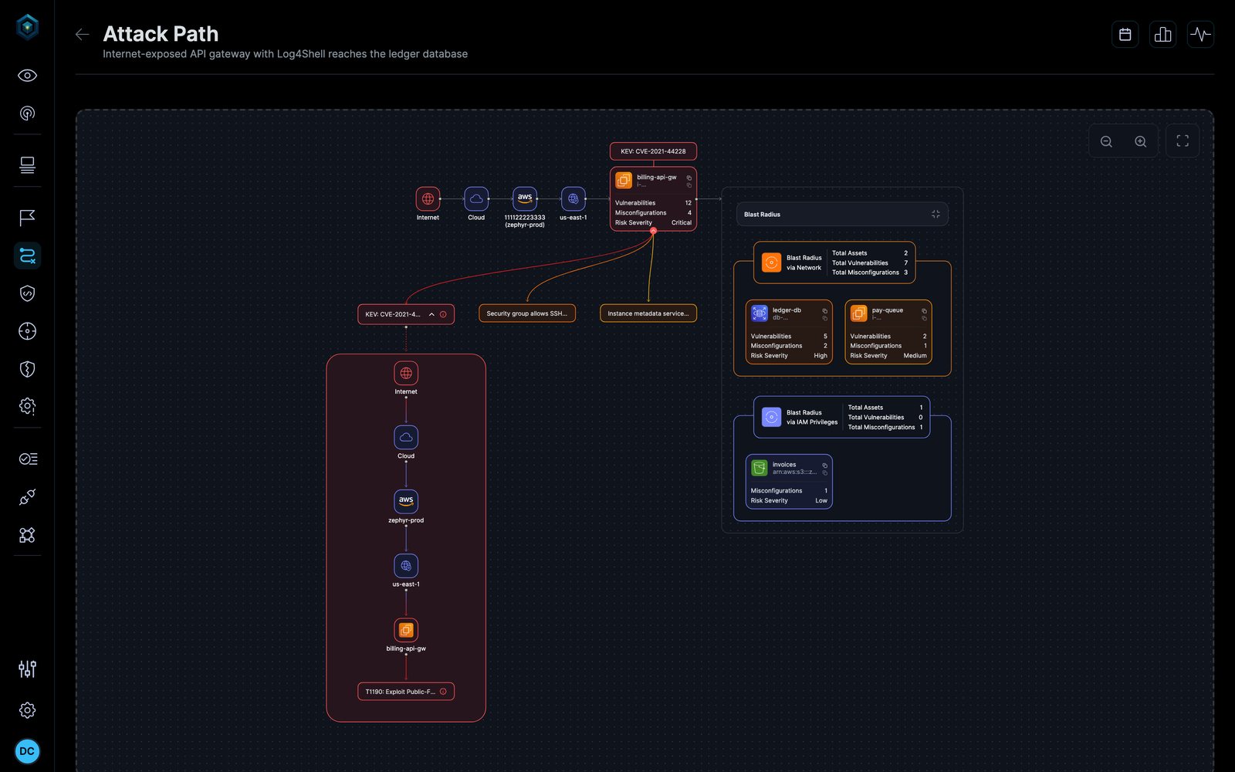
Task: Open the laptop assets icon in the sidebar
Action: pyautogui.click(x=27, y=165)
